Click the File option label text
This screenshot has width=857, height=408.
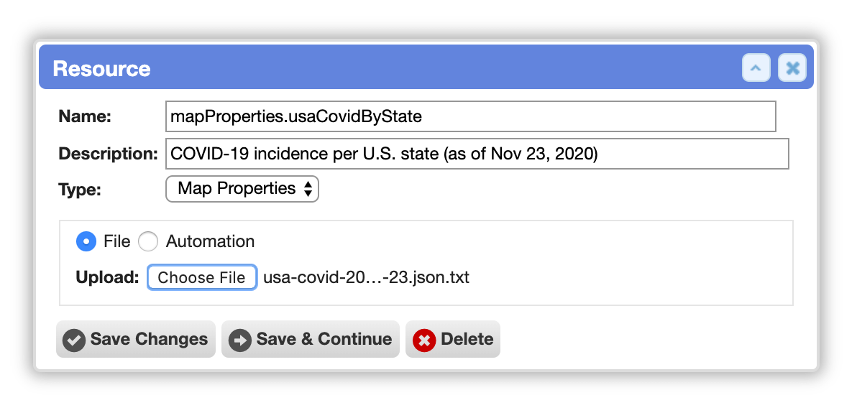pyautogui.click(x=117, y=241)
